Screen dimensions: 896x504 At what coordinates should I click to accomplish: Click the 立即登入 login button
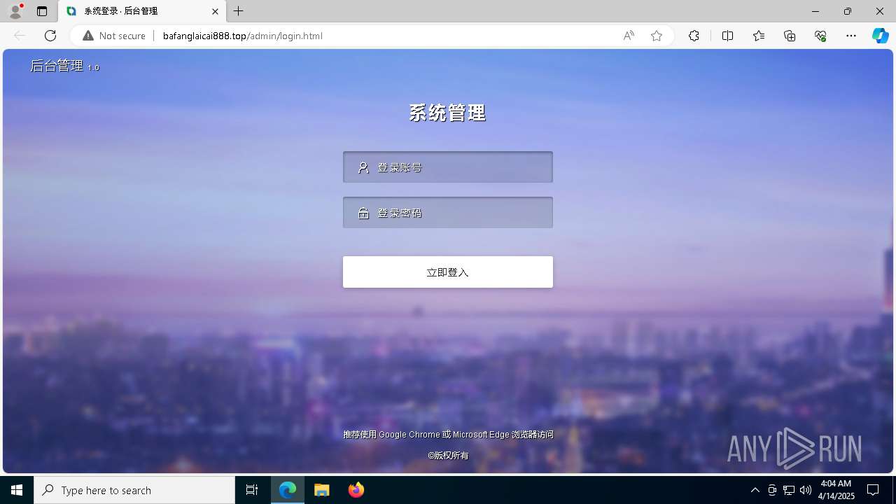pyautogui.click(x=448, y=272)
